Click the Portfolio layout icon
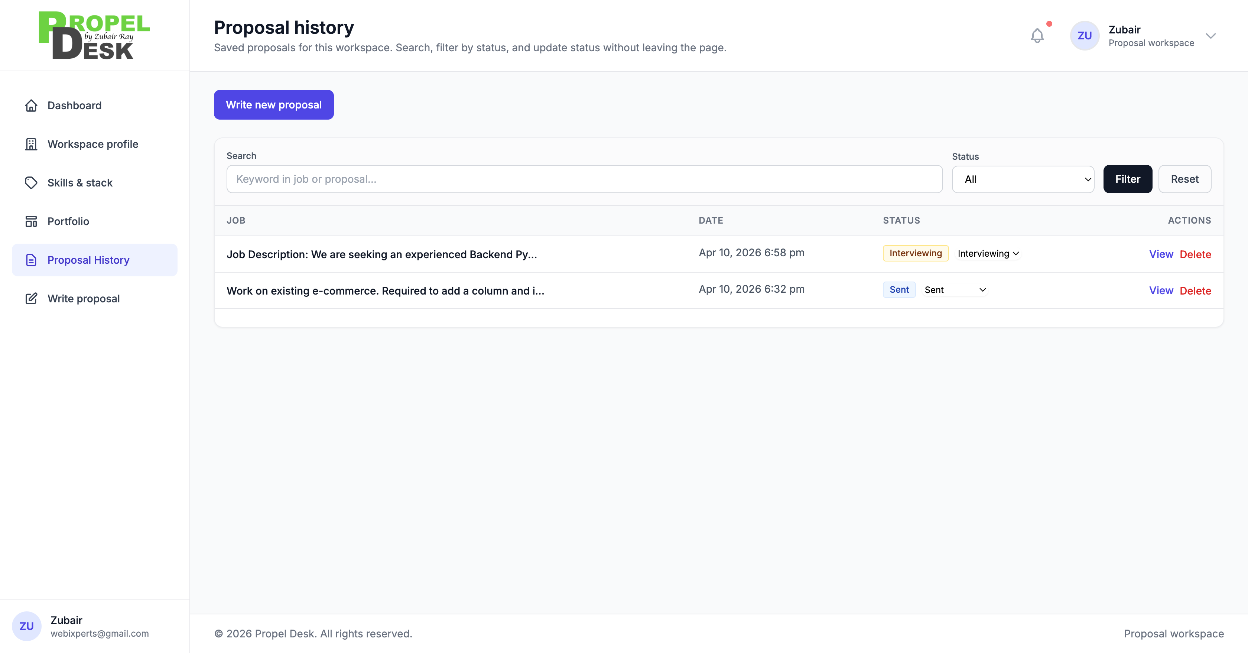Viewport: 1248px width, 653px height. pos(31,221)
